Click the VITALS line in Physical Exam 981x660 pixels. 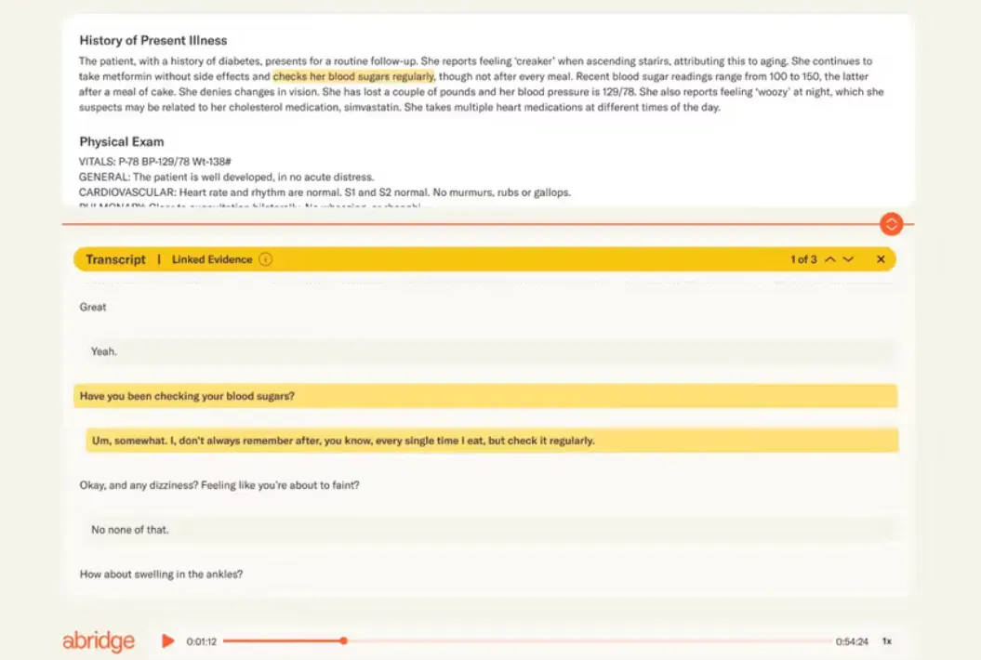click(x=155, y=162)
